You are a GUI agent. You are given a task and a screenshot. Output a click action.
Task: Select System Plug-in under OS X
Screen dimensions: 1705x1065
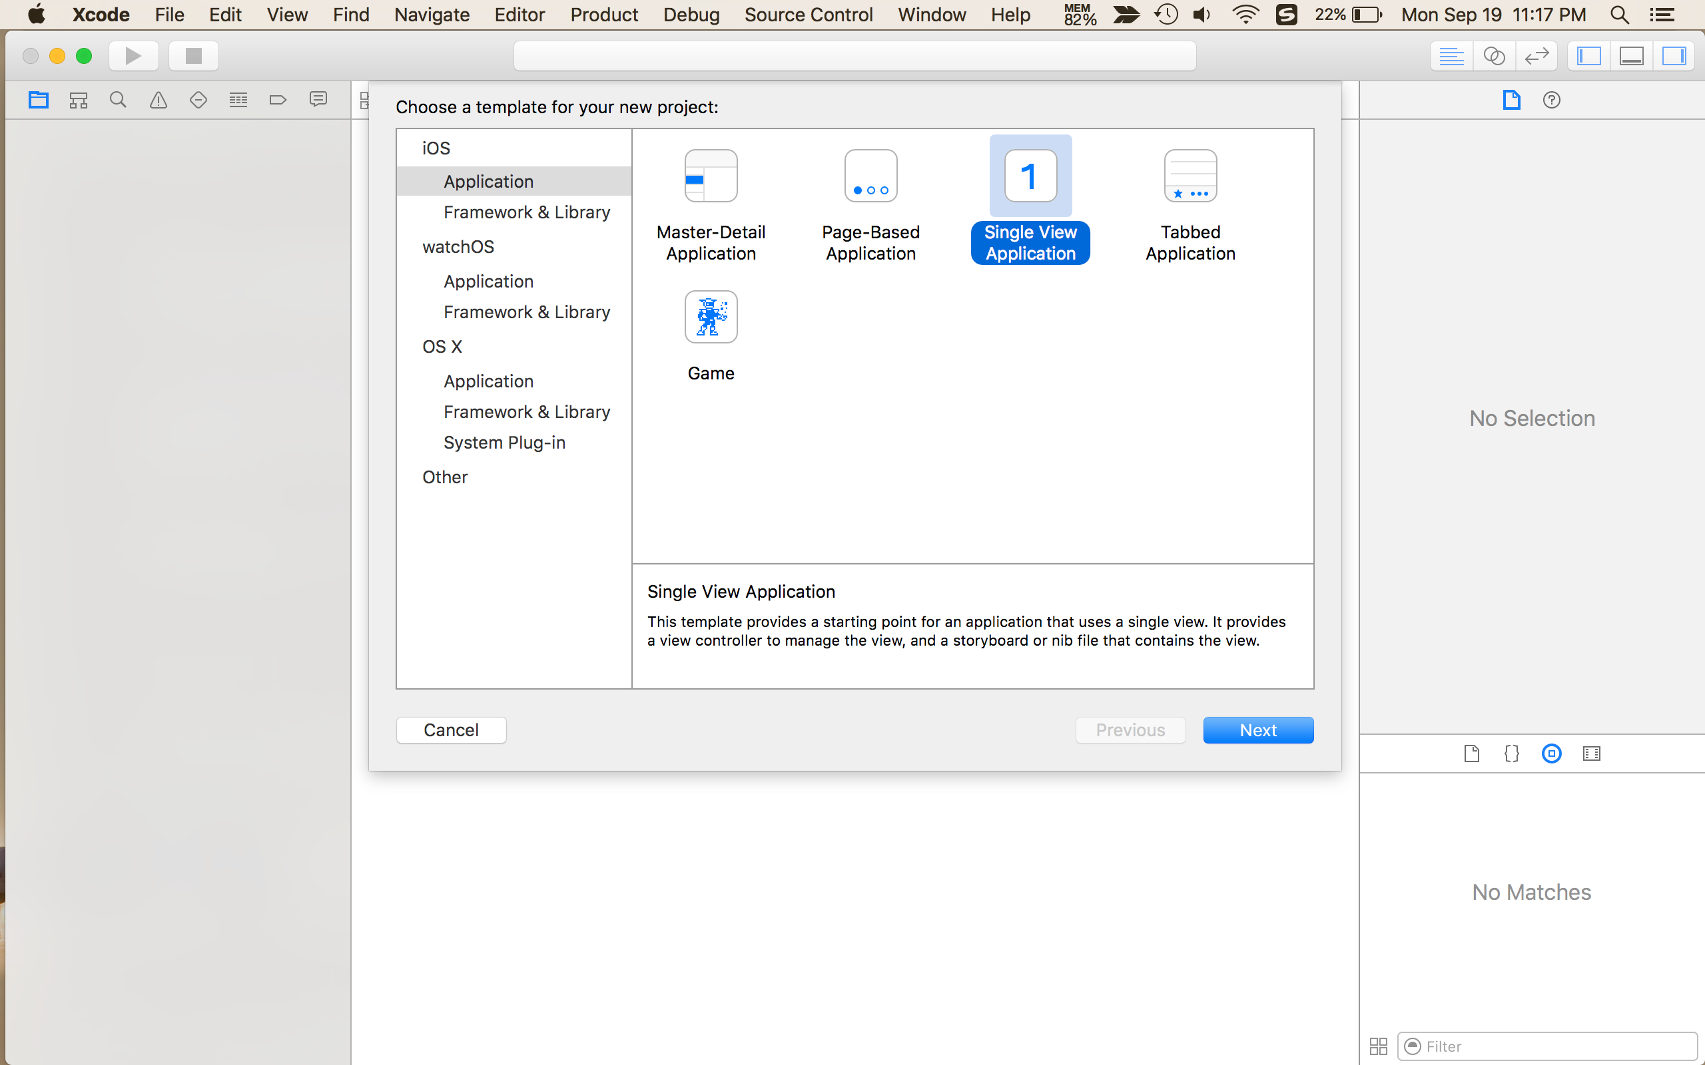tap(504, 443)
